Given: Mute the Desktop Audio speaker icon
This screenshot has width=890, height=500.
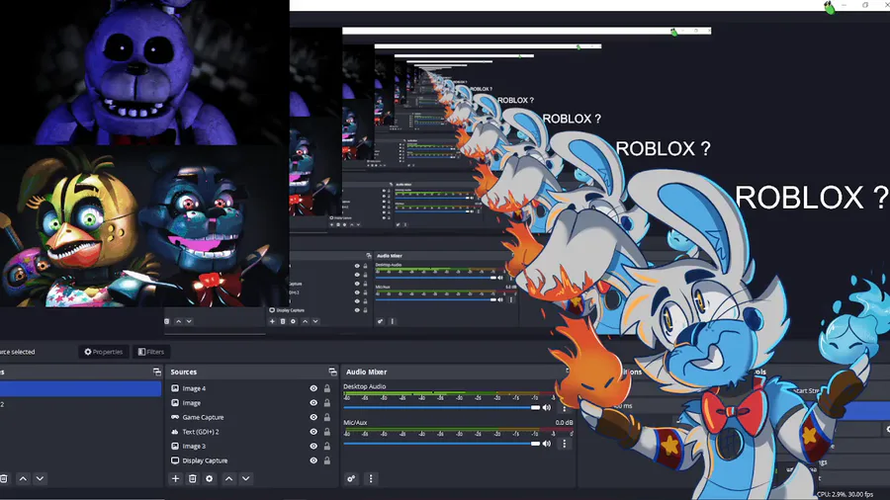Looking at the screenshot, I should 547,407.
